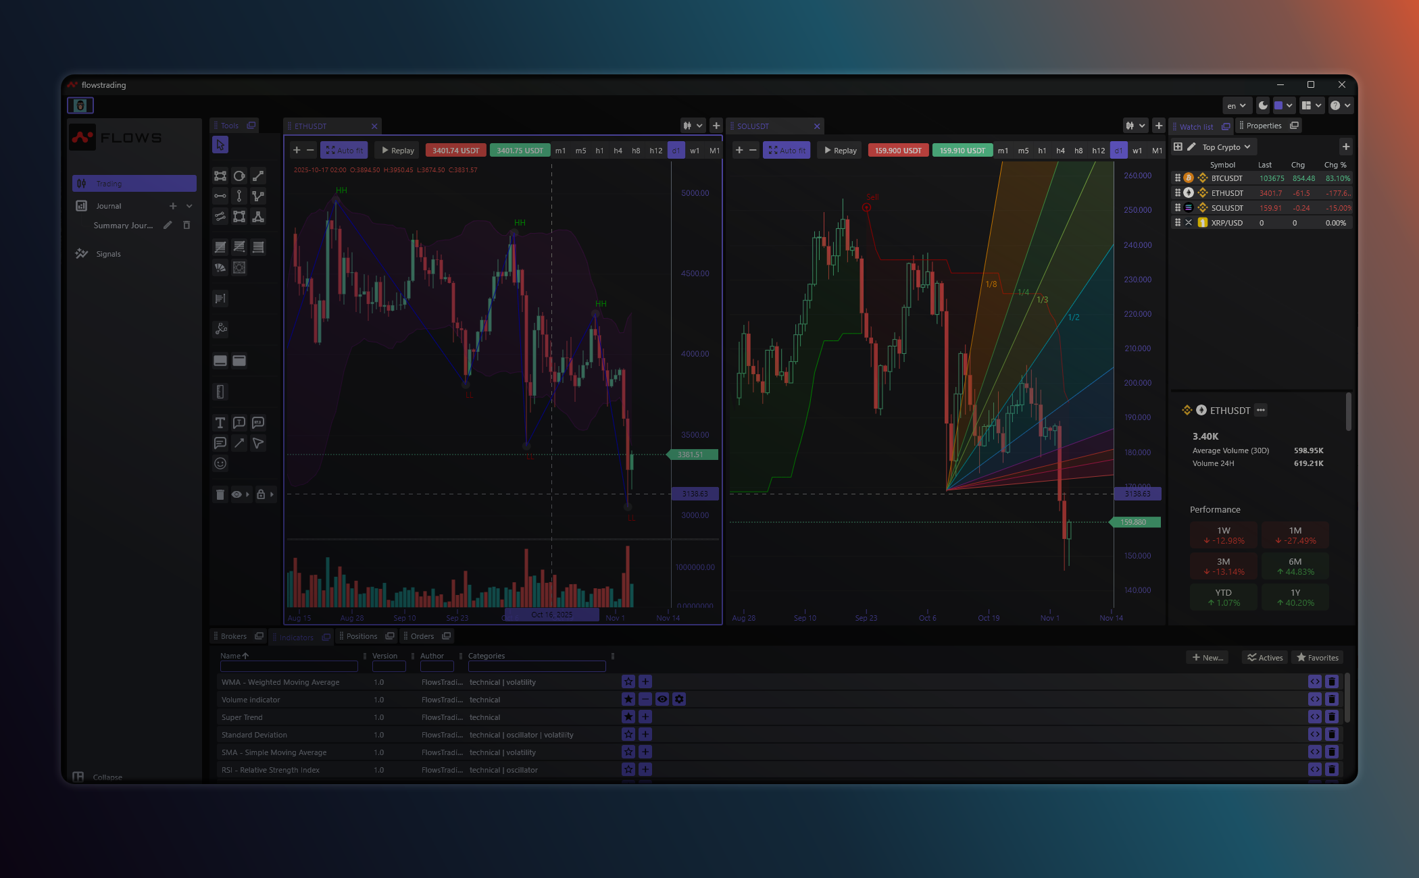Expand the Journal section chevron

189,206
